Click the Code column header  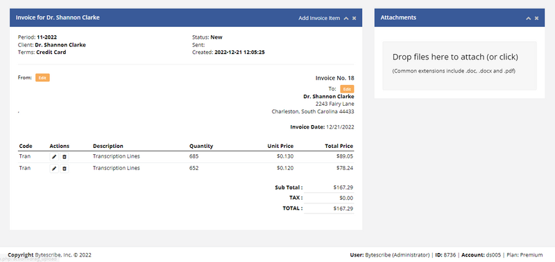[x=26, y=146]
